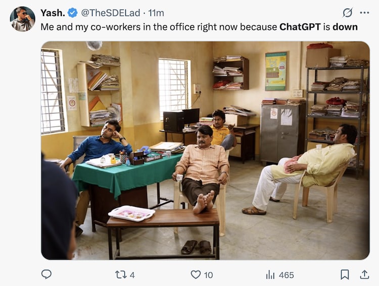Click tweet text starting "Me and my co-workers"
Screen dimensions: 379x286
[x=126, y=27]
